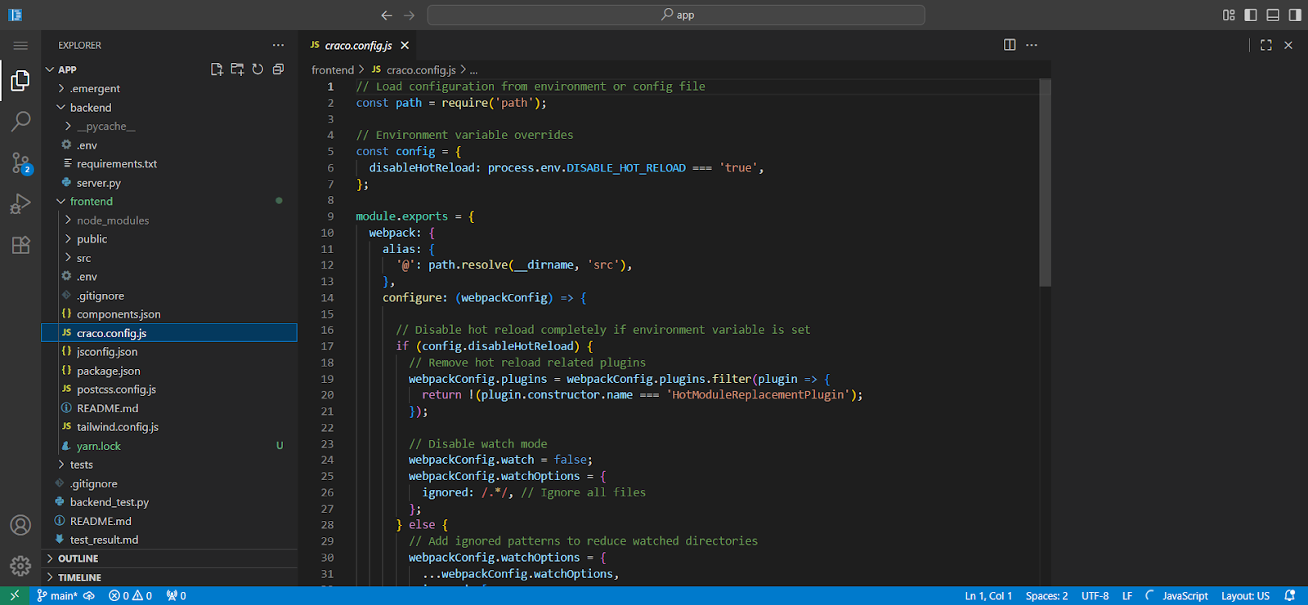Open notifications bell in status bar
Image resolution: width=1308 pixels, height=605 pixels.
pyautogui.click(x=1290, y=596)
